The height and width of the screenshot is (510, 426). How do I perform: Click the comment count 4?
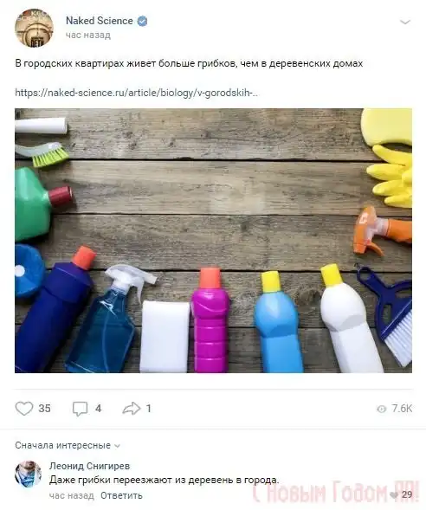98,409
